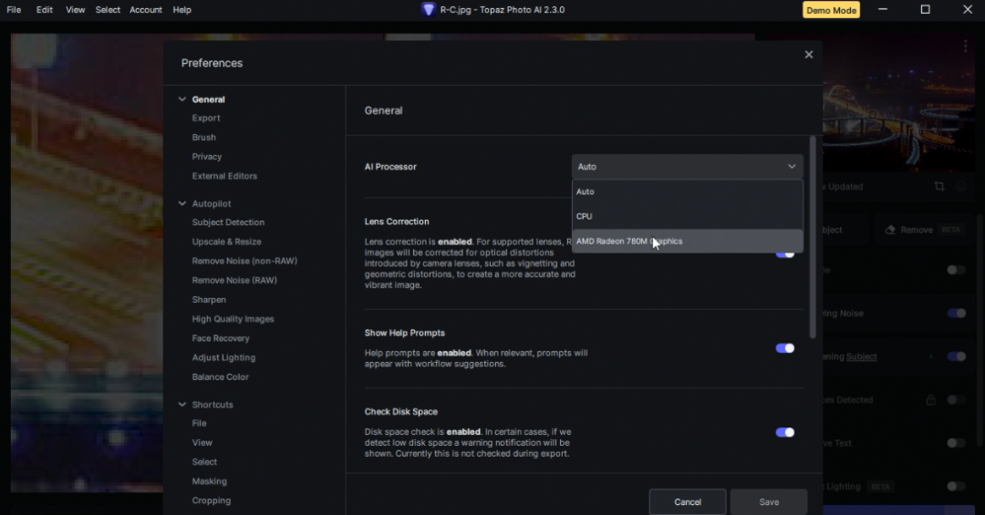Toggle Lens Correction switch
Screen dimensions: 985x515
pyautogui.click(x=784, y=254)
